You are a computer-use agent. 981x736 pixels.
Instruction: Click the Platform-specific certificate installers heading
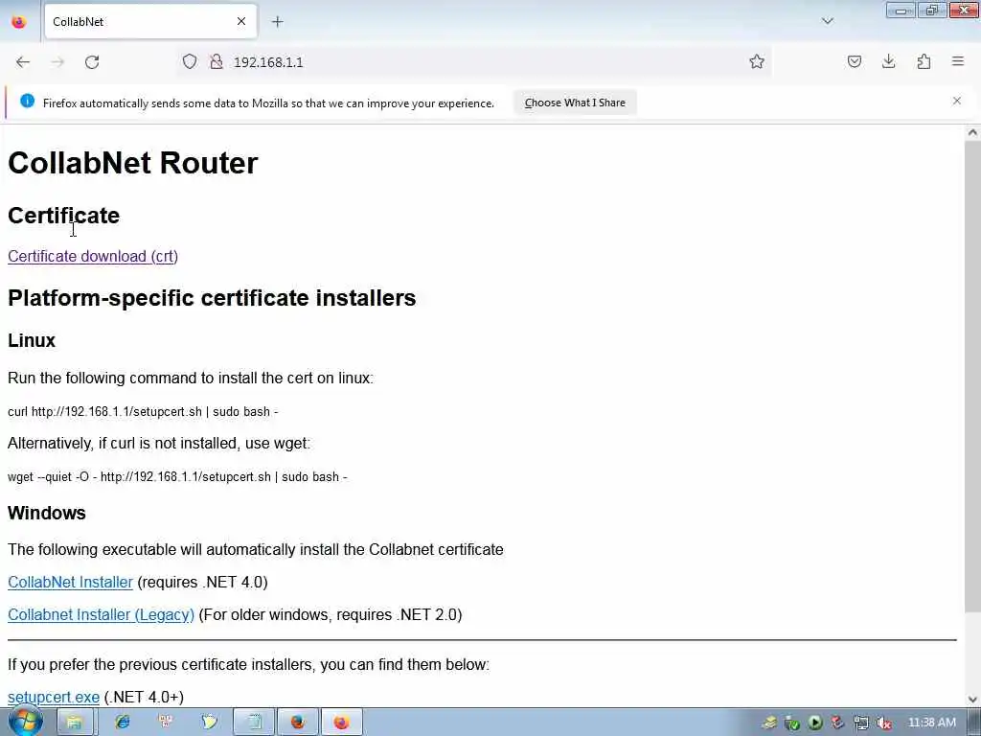coord(212,298)
